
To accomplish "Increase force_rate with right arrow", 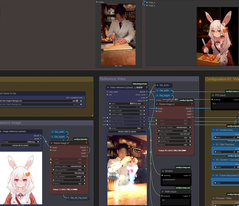I will coord(144,107).
